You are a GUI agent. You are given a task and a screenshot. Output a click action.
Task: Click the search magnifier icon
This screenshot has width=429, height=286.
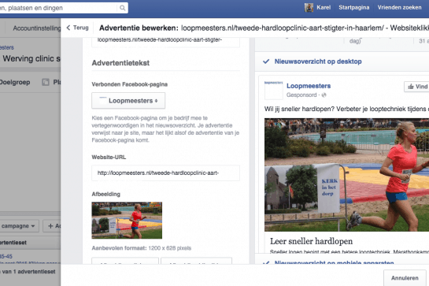pos(122,8)
